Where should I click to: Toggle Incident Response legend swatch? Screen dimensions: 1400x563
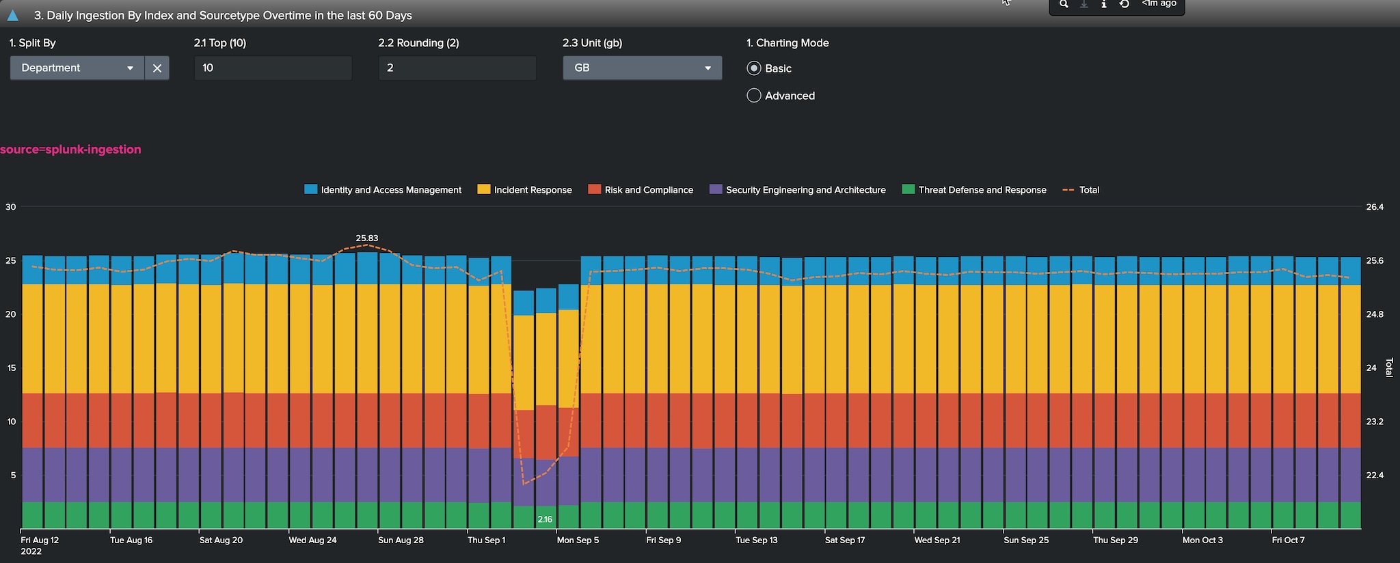(484, 189)
